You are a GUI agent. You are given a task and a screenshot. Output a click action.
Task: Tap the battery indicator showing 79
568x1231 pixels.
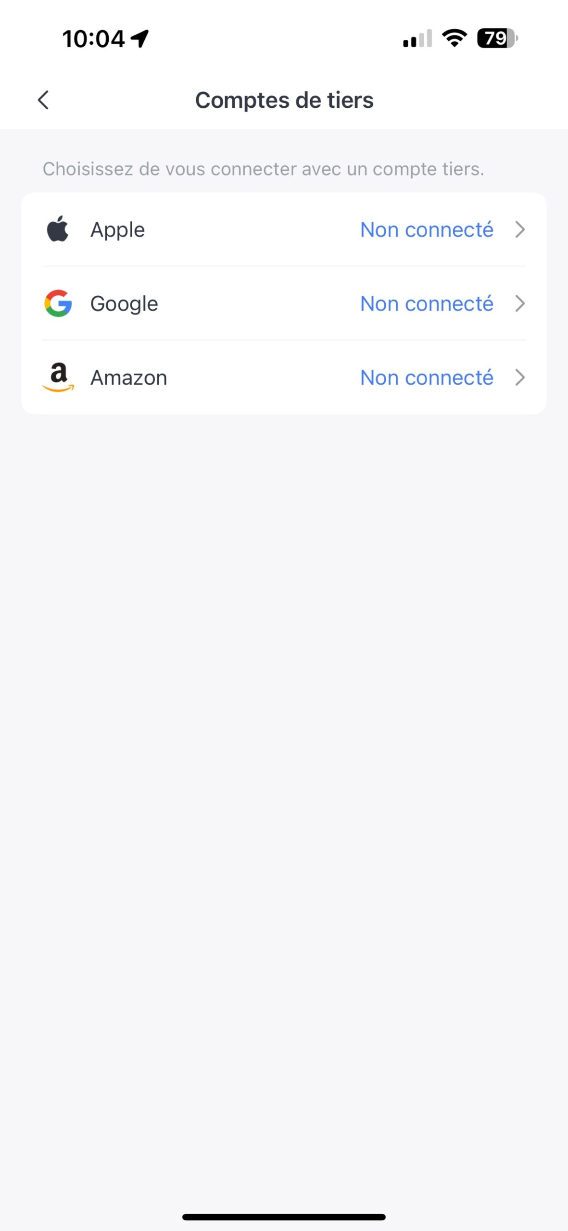coord(497,38)
